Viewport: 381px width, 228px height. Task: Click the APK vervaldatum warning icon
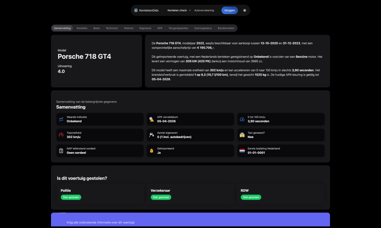click(151, 119)
